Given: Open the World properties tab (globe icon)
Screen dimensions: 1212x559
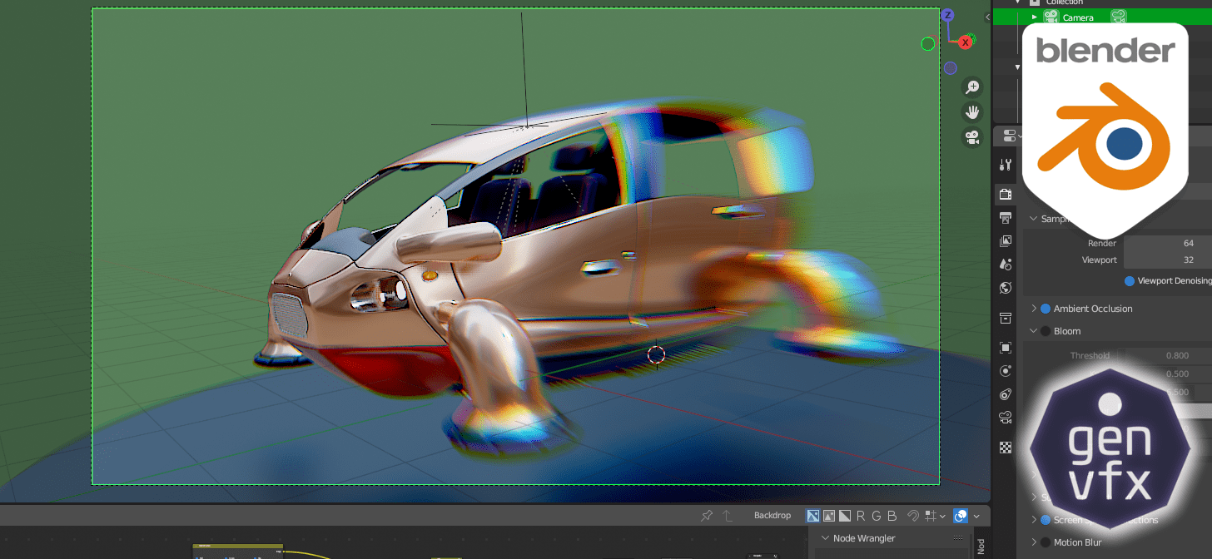Looking at the screenshot, I should pyautogui.click(x=1006, y=289).
